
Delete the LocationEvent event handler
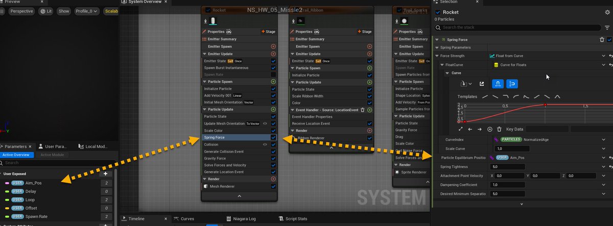click(x=362, y=110)
